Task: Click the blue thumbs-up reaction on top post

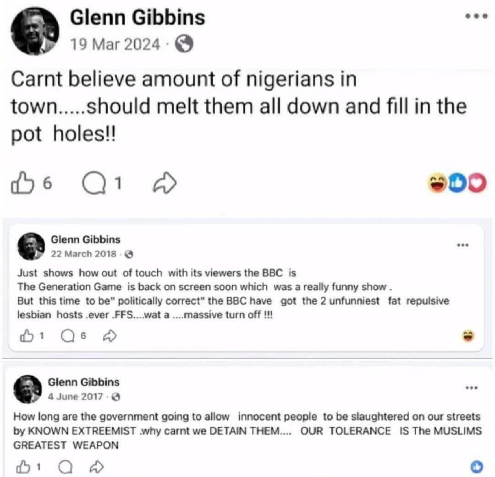Action: coord(457,183)
